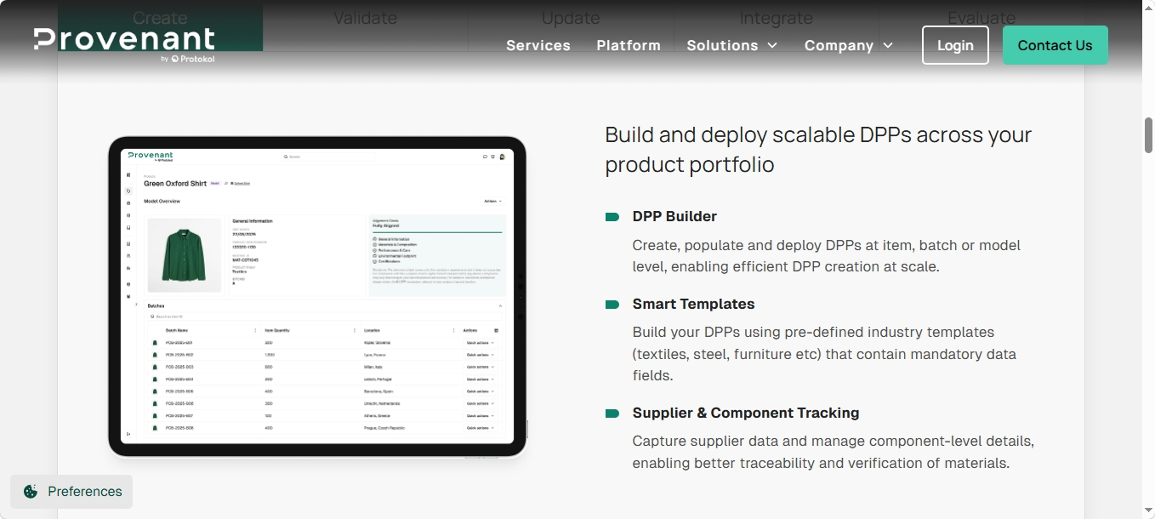Click the Provenant logo inside the tablet mockup

(150, 157)
